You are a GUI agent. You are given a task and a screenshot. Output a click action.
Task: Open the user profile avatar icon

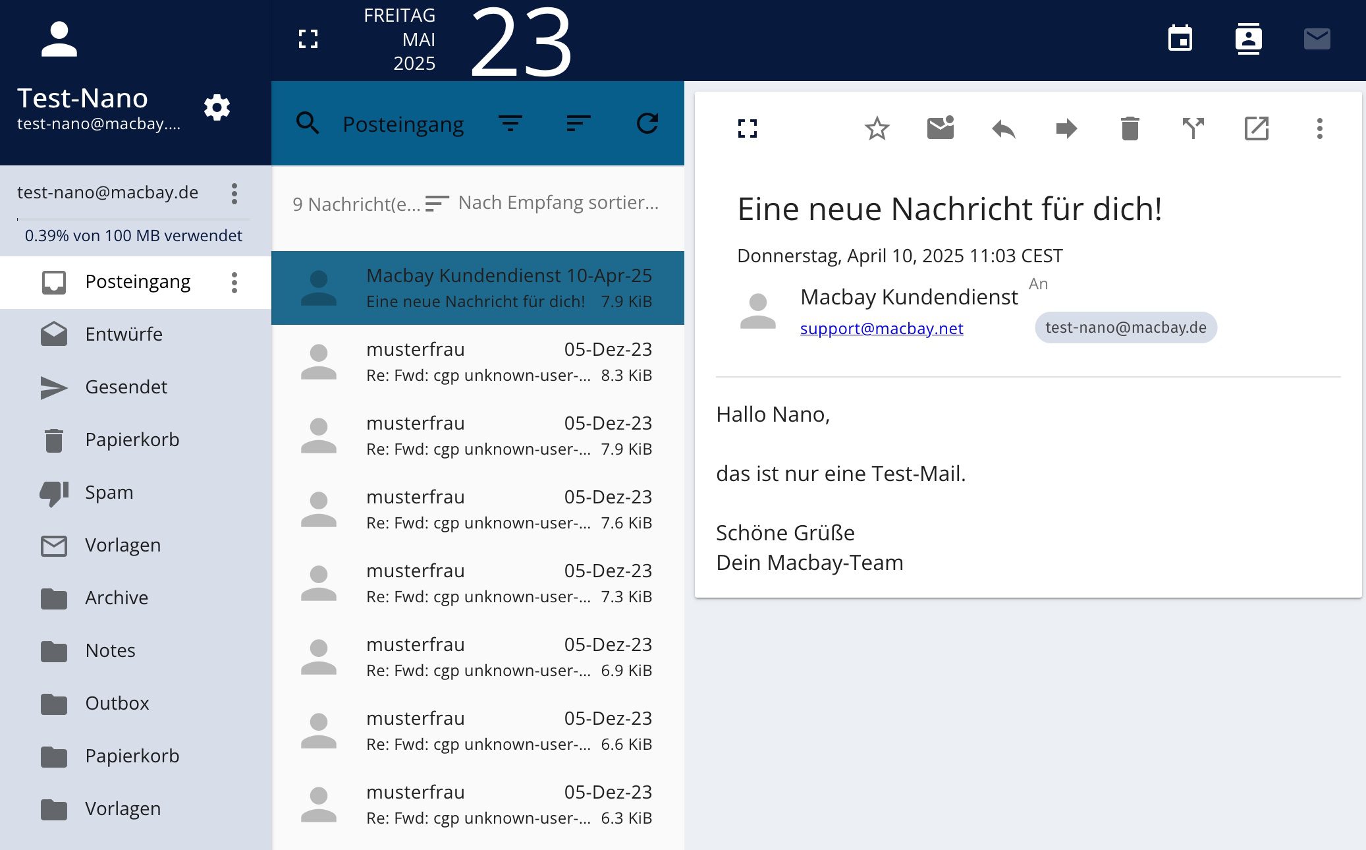[59, 40]
